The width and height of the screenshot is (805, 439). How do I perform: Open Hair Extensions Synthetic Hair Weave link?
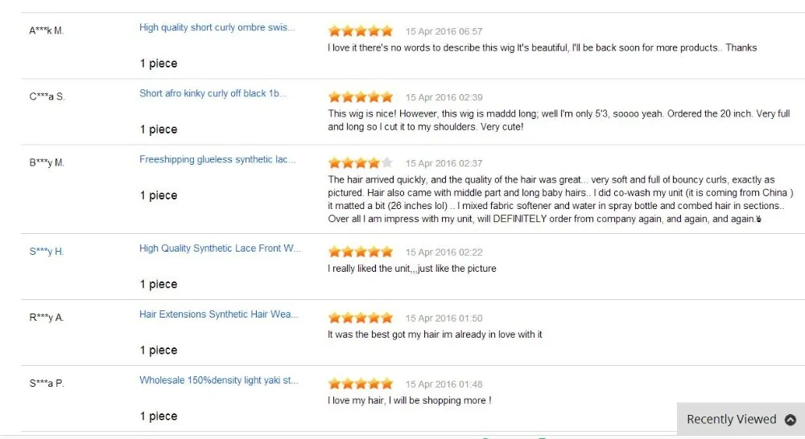tap(218, 314)
